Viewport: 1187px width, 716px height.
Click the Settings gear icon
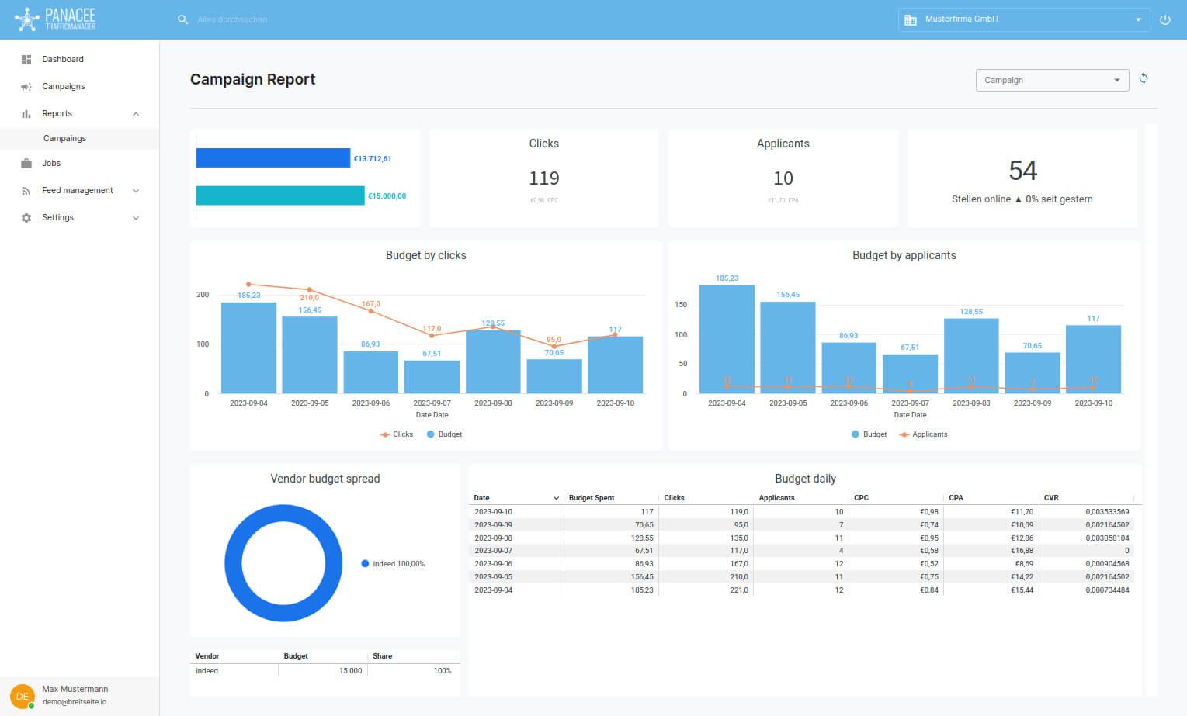26,218
